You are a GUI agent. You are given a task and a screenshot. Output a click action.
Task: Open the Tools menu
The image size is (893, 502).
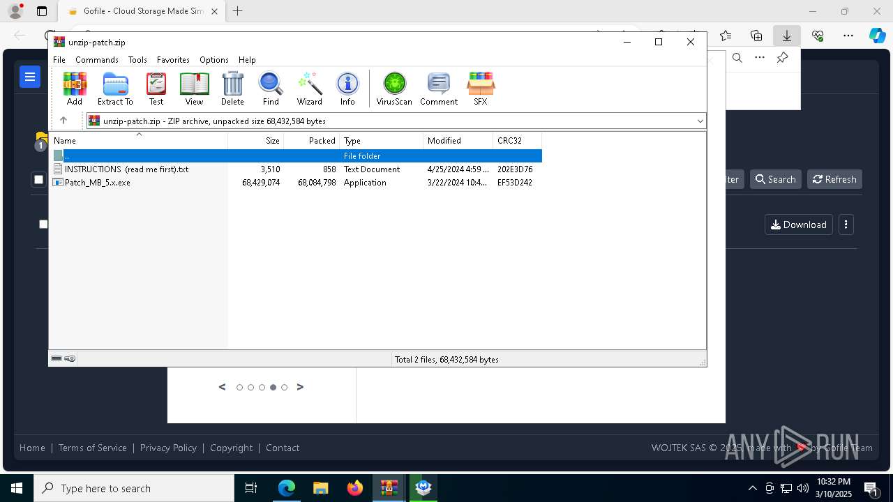(x=137, y=60)
